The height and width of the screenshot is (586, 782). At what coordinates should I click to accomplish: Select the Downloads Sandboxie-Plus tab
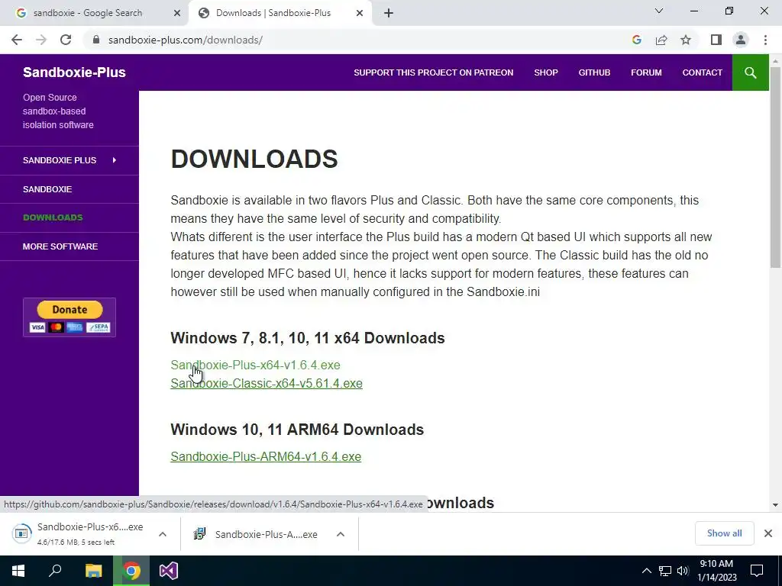tap(280, 13)
